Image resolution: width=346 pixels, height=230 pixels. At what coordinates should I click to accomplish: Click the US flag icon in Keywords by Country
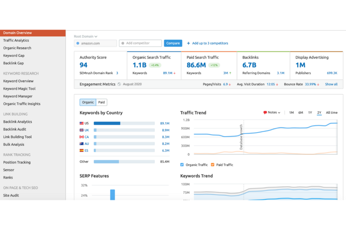(81, 123)
